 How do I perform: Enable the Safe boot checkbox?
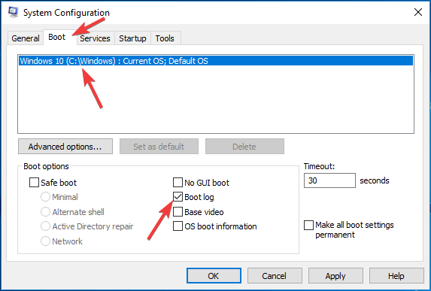point(34,183)
